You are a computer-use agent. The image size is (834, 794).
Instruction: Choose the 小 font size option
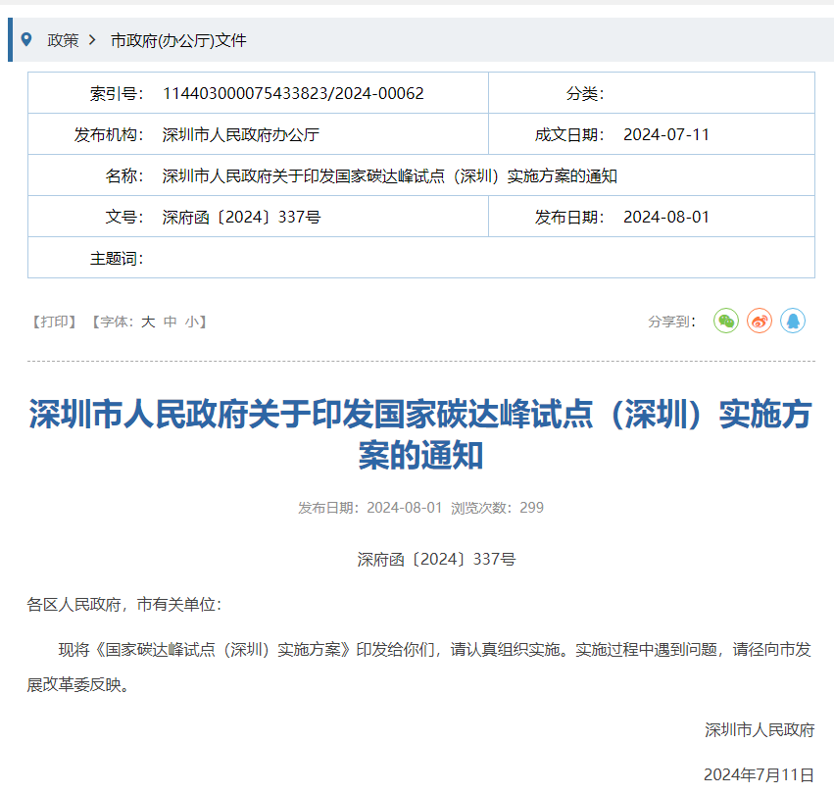(191, 322)
